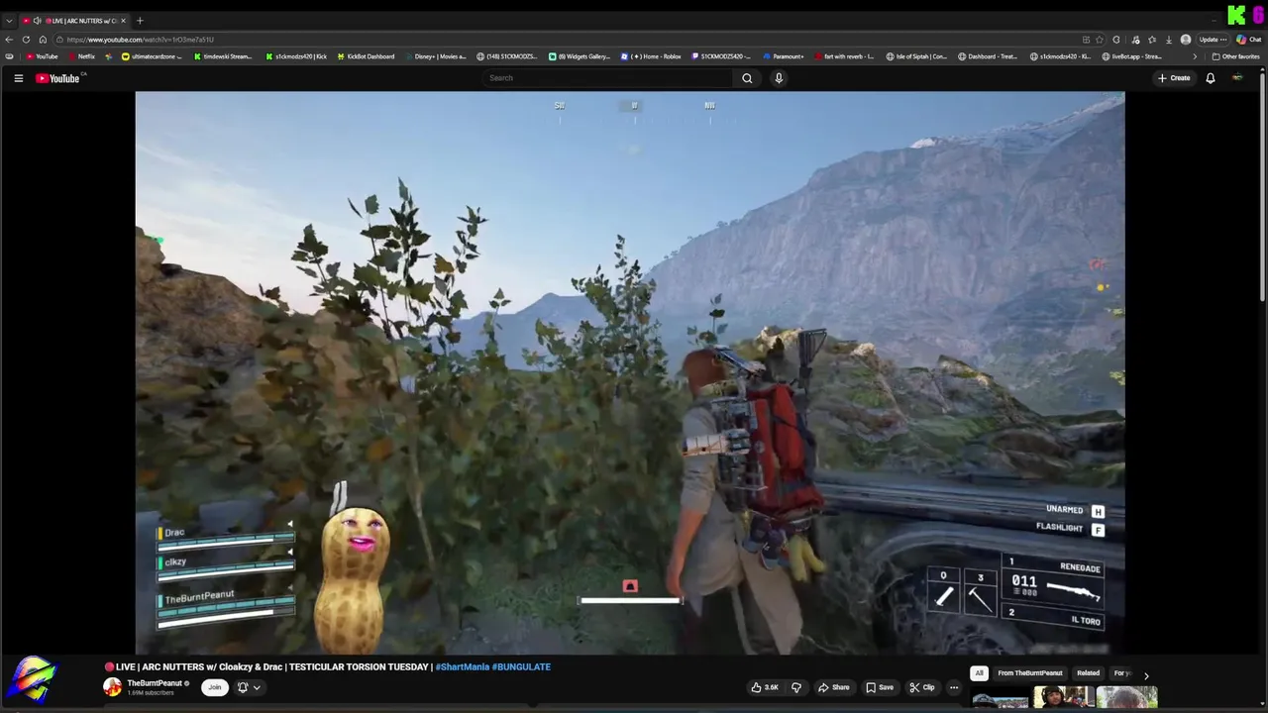Select the From TheBurntPeanut chip
The height and width of the screenshot is (713, 1268).
[x=1030, y=673]
